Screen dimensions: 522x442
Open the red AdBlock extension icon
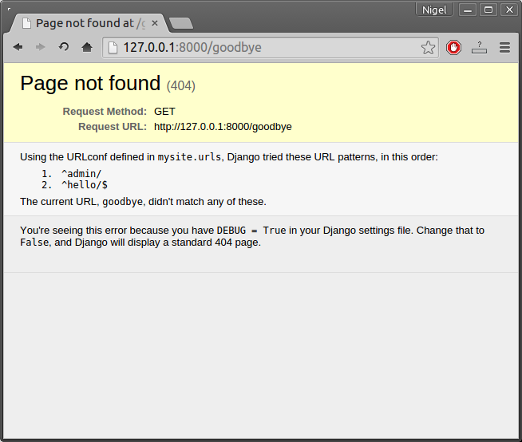(453, 48)
